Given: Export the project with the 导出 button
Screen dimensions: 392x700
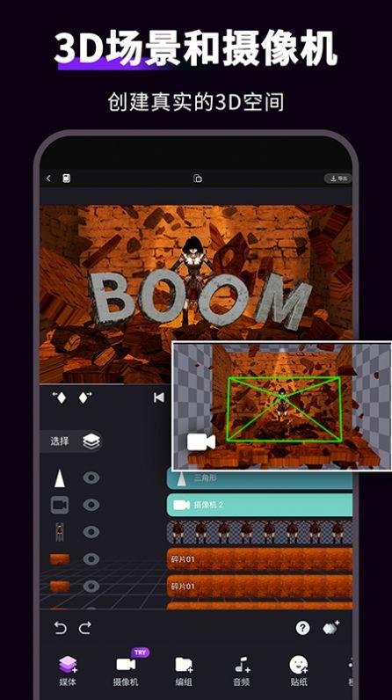Looking at the screenshot, I should coord(338,179).
